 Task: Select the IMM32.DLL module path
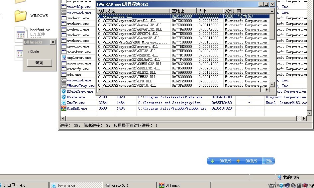pos(127,77)
